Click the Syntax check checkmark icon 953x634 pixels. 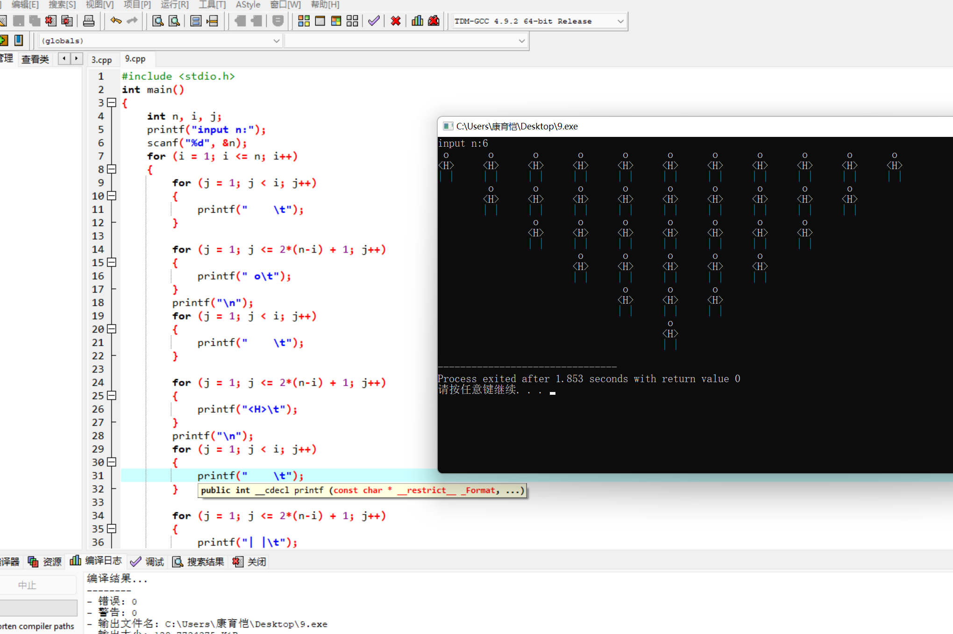[x=374, y=21]
